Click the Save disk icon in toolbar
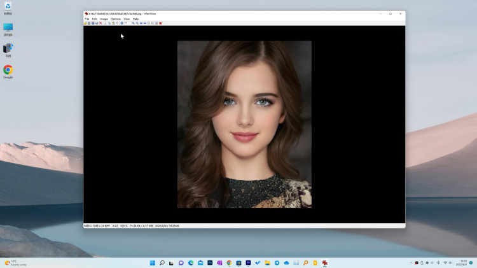 (x=93, y=23)
